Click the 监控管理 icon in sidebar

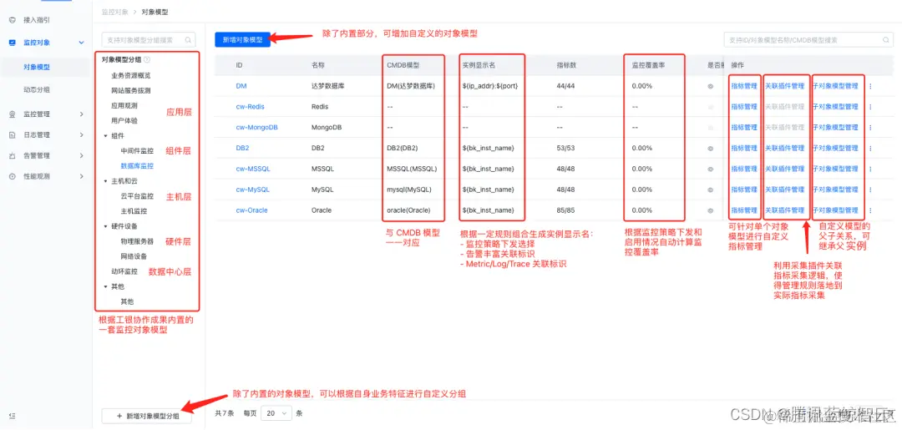(12, 114)
